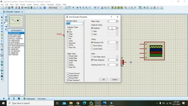Save the design with the floppy icon
This screenshot has height=106, width=188.
(x=9, y=8)
